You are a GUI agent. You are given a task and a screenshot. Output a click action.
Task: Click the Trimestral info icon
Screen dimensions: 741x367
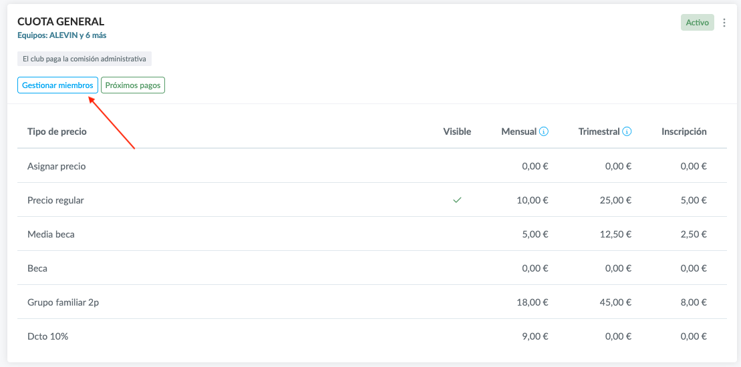coord(627,132)
